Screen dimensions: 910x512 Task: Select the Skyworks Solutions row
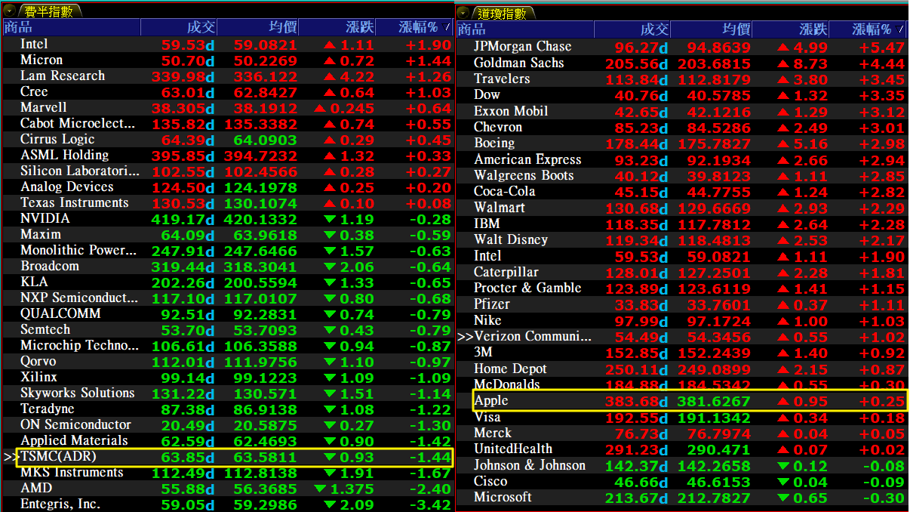[x=227, y=393]
